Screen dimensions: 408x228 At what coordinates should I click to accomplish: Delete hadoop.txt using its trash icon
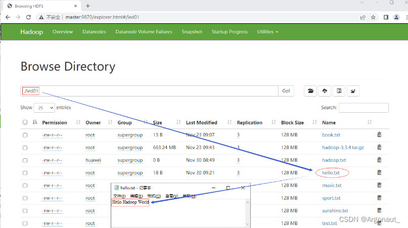click(379, 160)
